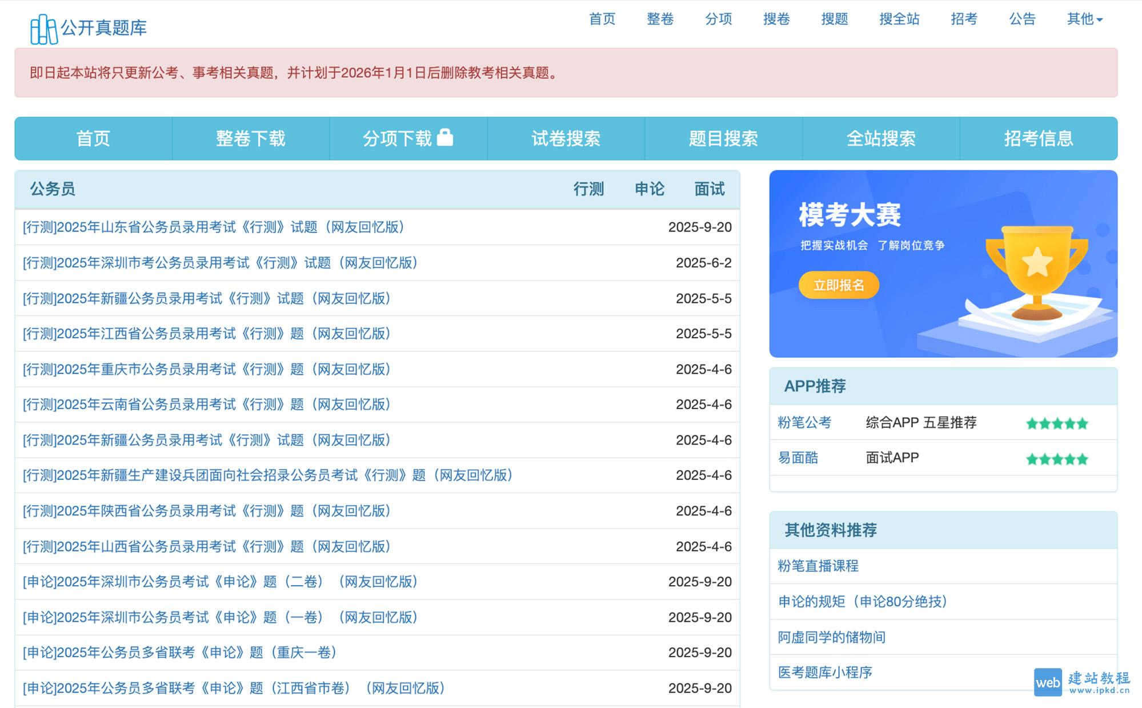Click the five-star rating beside 易面酷
The image size is (1142, 708).
(1056, 458)
